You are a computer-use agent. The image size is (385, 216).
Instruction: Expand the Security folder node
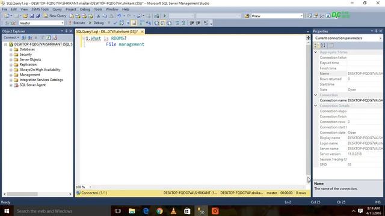tap(11, 55)
